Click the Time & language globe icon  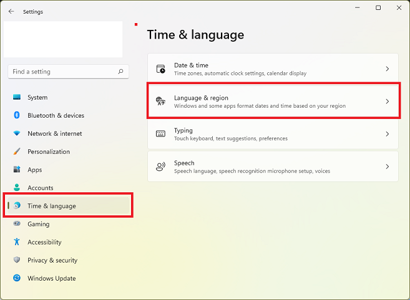coord(17,205)
